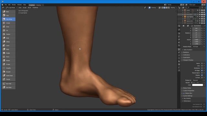207x116 pixels.
Task: Open the Window menu
Action: click(19, 5)
